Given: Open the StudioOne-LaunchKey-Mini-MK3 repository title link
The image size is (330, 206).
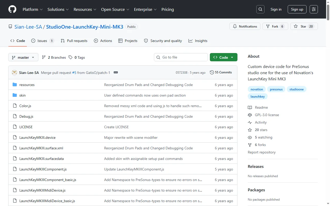Looking at the screenshot, I should click(85, 27).
